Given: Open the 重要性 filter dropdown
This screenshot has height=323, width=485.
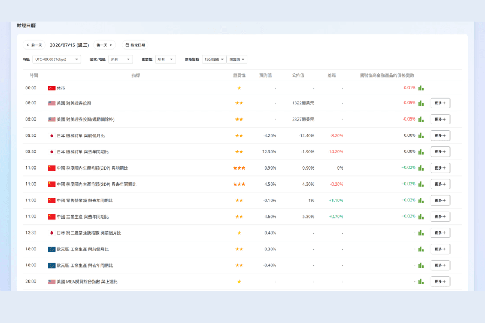Looking at the screenshot, I should (x=165, y=59).
